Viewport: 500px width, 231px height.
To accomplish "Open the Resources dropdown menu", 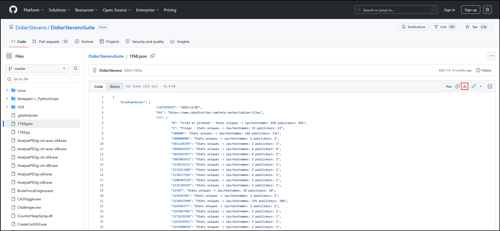I will [86, 10].
